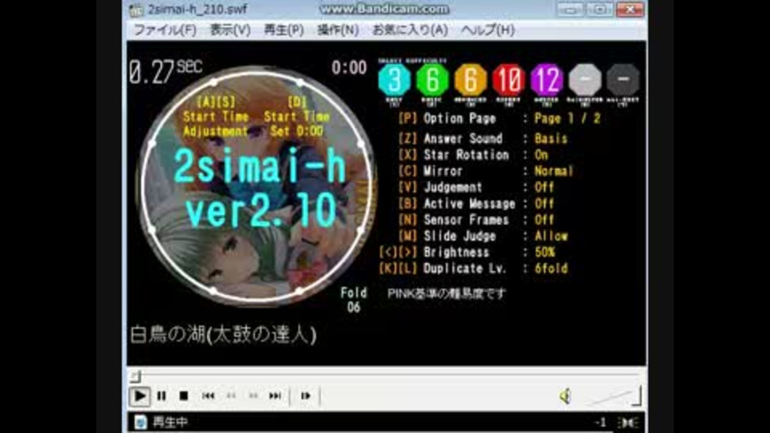770x433 pixels.
Task: Open the ファイル(F) menu
Action: click(165, 30)
